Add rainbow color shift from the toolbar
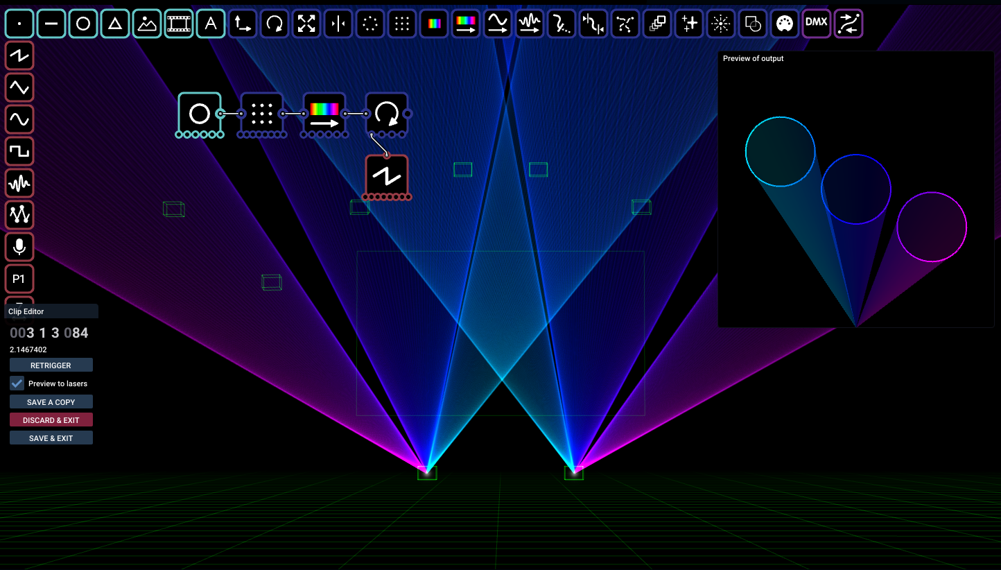Image resolution: width=1001 pixels, height=570 pixels. [466, 24]
